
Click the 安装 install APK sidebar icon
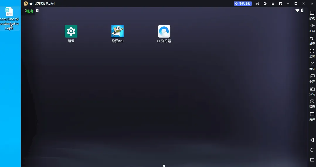[x=312, y=91]
